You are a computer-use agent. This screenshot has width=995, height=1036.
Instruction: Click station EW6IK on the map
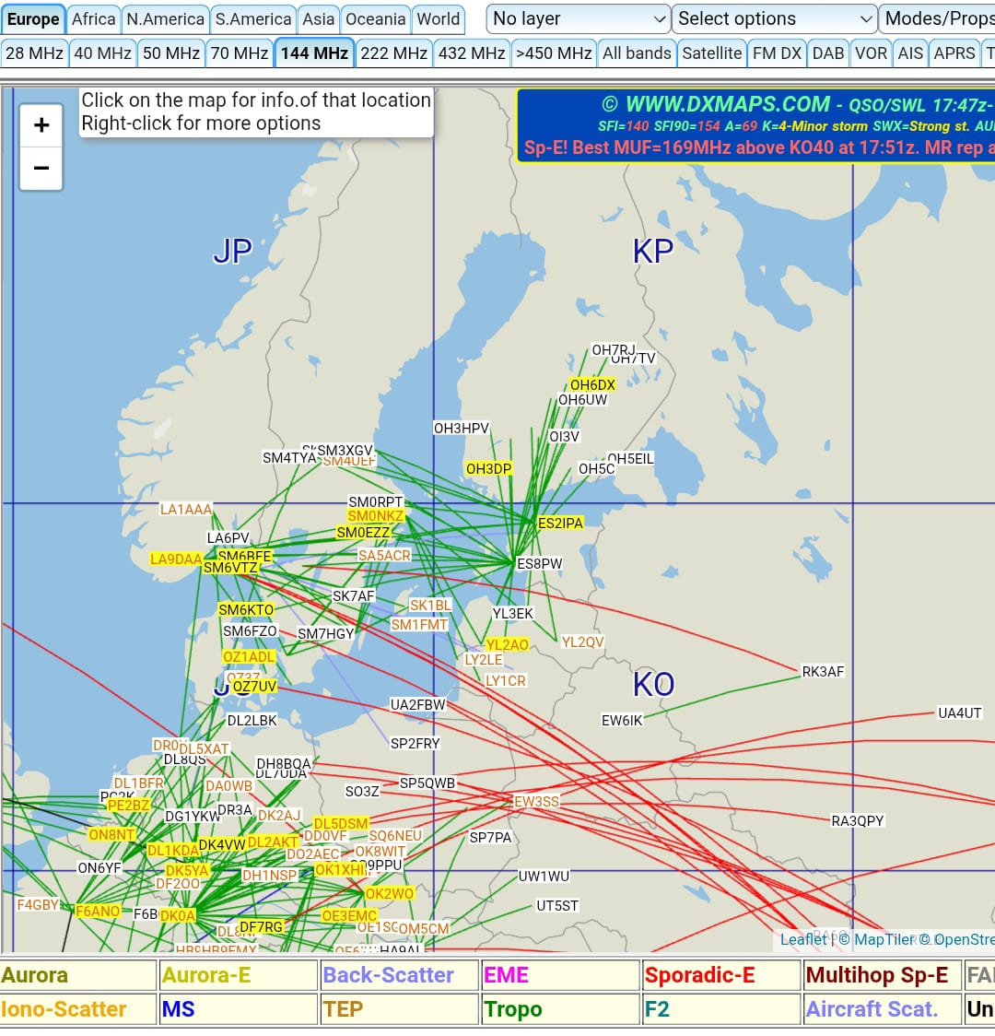click(621, 720)
